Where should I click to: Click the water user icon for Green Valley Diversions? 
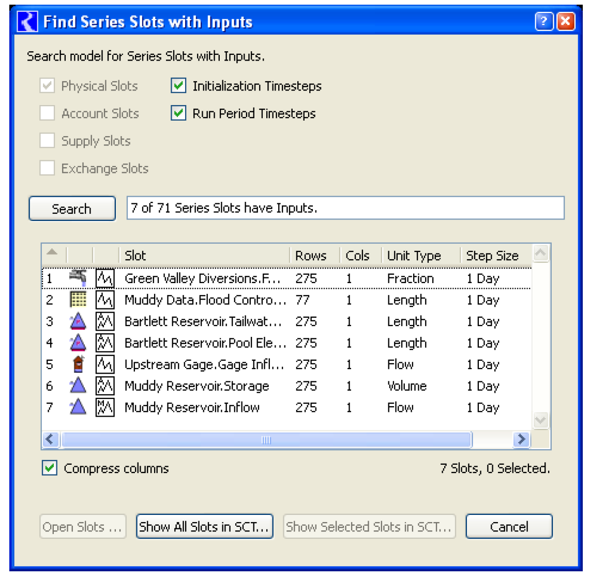78,278
